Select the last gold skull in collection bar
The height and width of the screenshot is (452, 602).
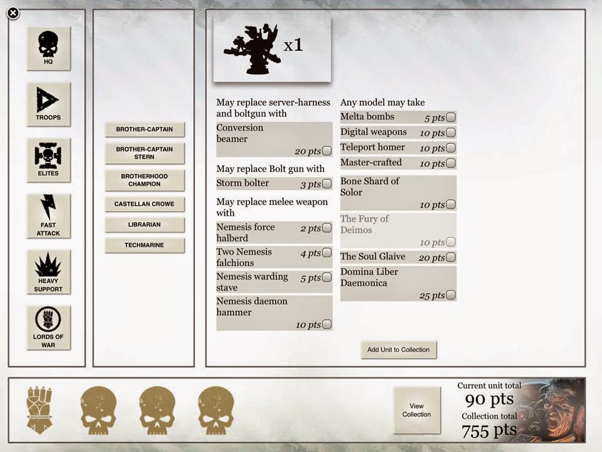(216, 411)
